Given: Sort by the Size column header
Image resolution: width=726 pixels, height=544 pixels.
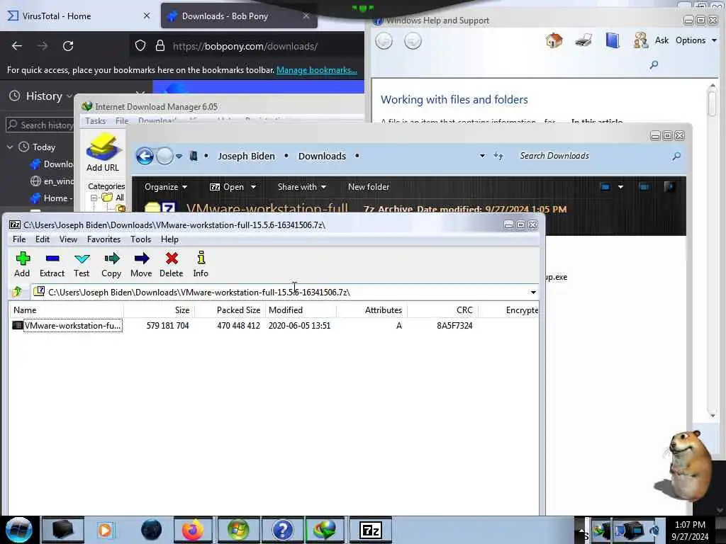Looking at the screenshot, I should click(x=159, y=310).
